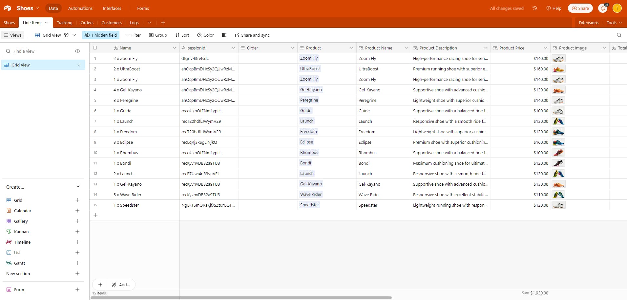Add a new Timeline view with plus

(77, 242)
